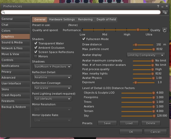
Task: Toggle Fullscreen Mode checkbox
Action: point(84,39)
